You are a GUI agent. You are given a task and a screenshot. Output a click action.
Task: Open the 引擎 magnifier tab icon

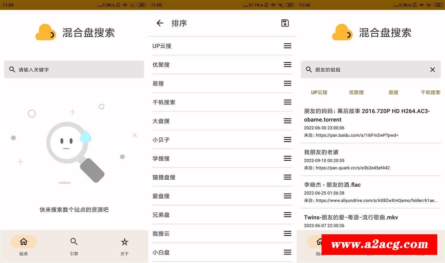74,242
